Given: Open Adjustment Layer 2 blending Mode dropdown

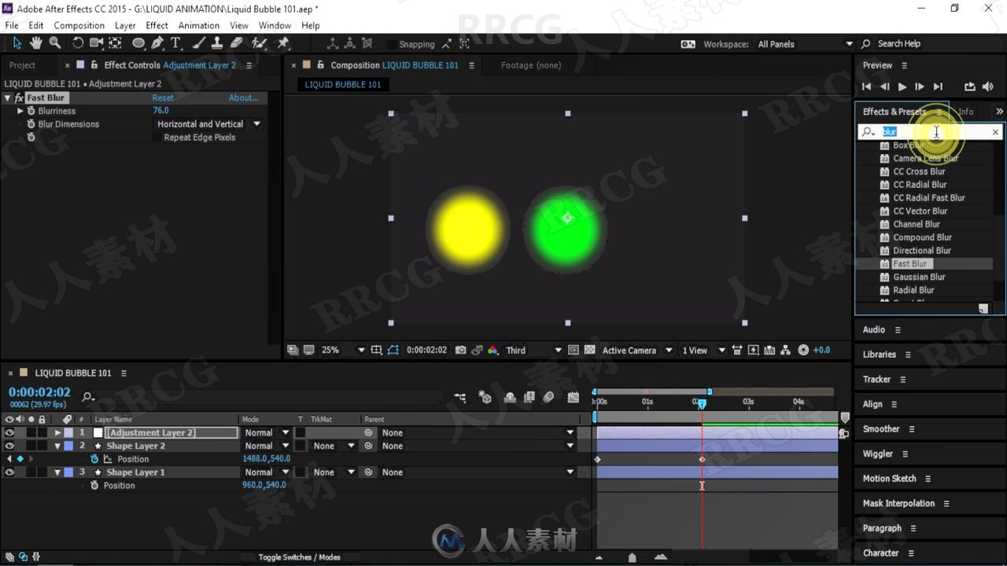Looking at the screenshot, I should (266, 432).
